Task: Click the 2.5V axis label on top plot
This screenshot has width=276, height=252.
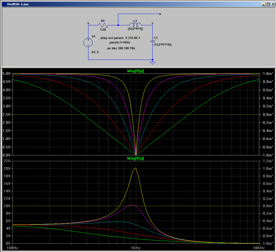Action: (x=6, y=114)
